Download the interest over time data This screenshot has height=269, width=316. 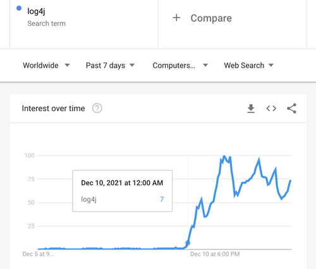(x=251, y=109)
